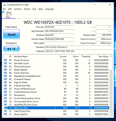
Task: Click status orb for Power-off Retract Count
Action: pos(5,89)
